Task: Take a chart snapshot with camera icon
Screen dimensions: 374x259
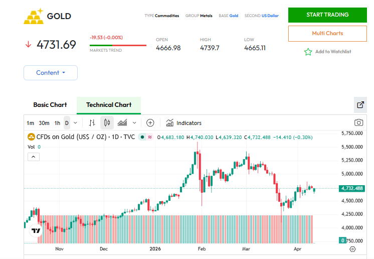Action: pyautogui.click(x=358, y=122)
